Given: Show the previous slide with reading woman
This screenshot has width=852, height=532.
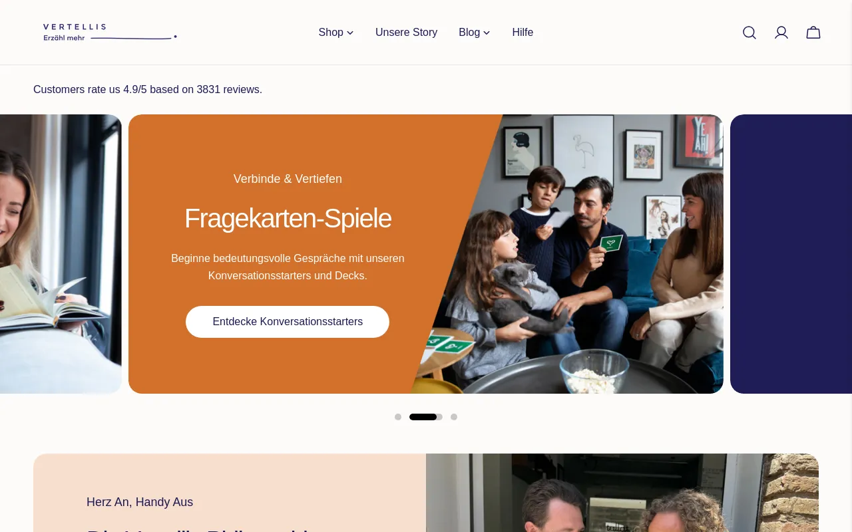Looking at the screenshot, I should 61,254.
